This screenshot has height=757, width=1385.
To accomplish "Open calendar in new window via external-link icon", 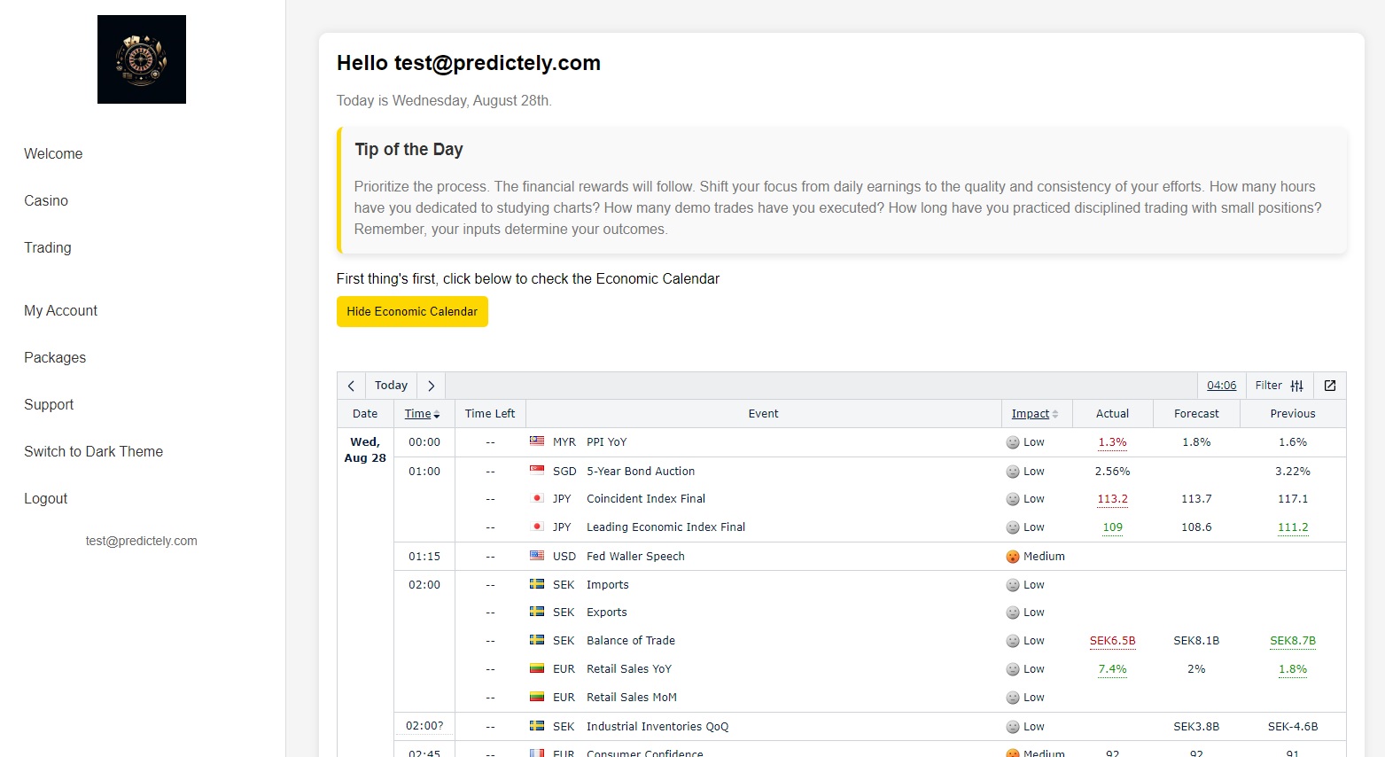I will point(1329,385).
